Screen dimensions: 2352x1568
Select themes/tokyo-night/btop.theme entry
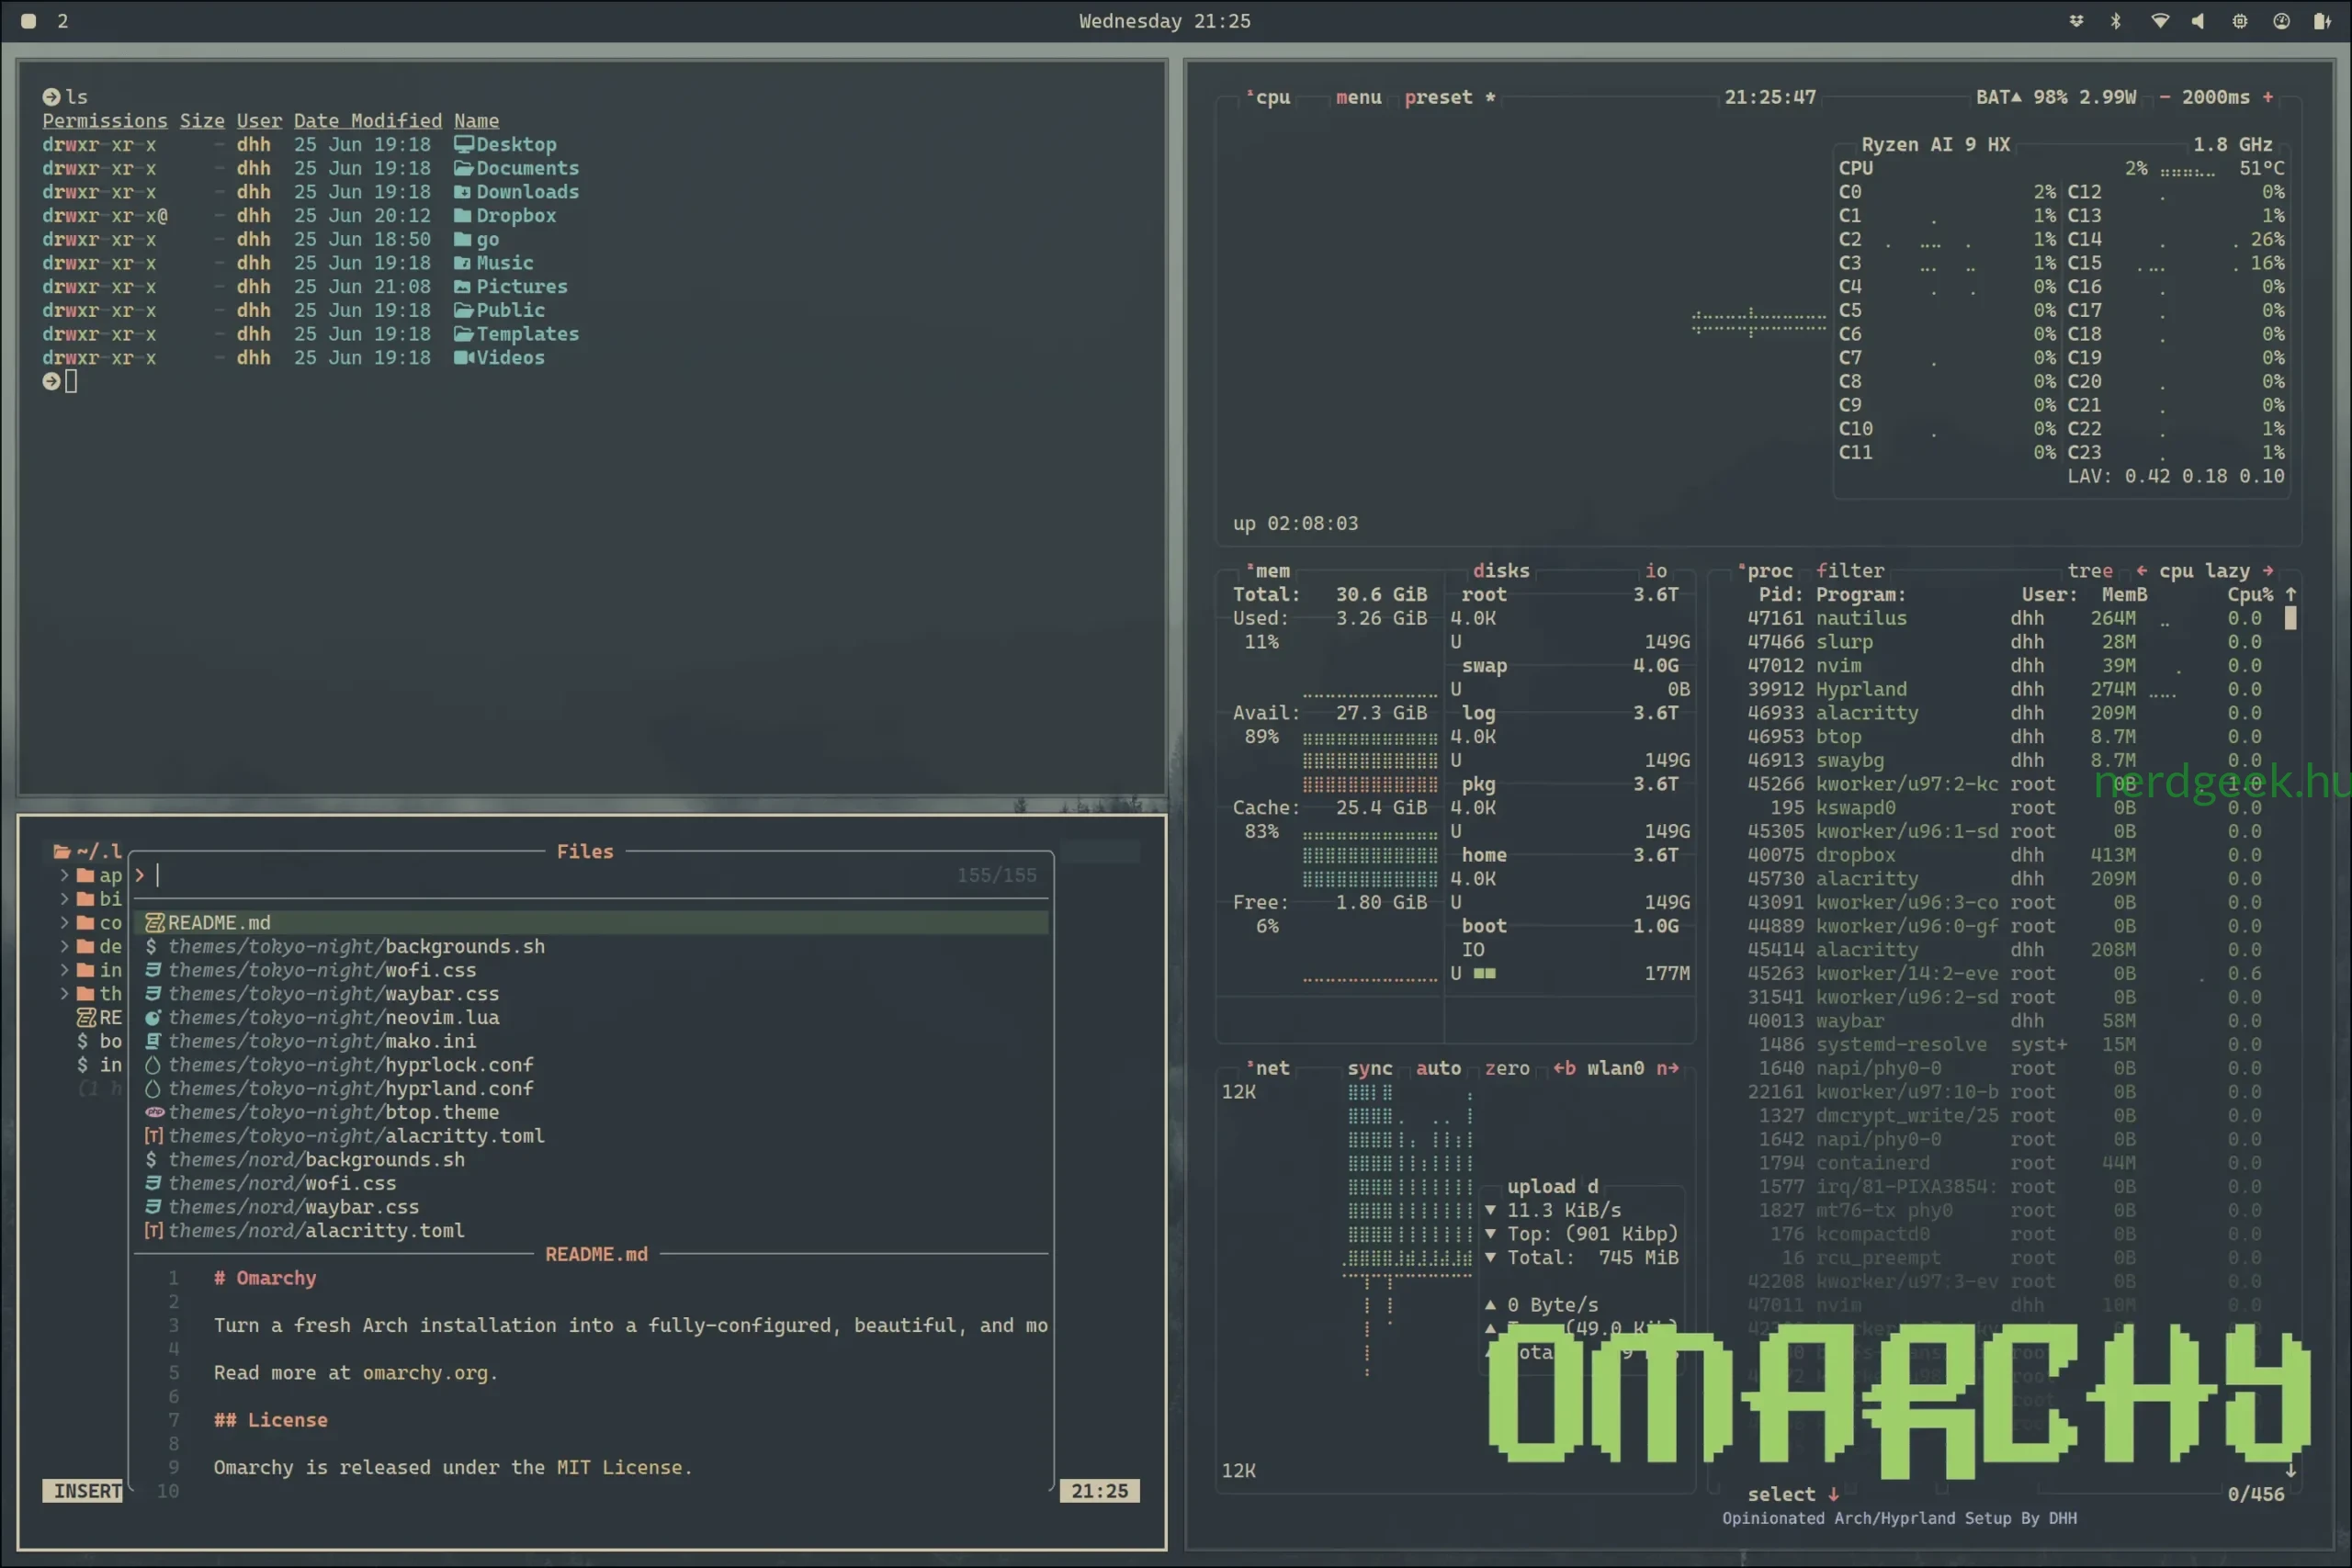[591, 1112]
